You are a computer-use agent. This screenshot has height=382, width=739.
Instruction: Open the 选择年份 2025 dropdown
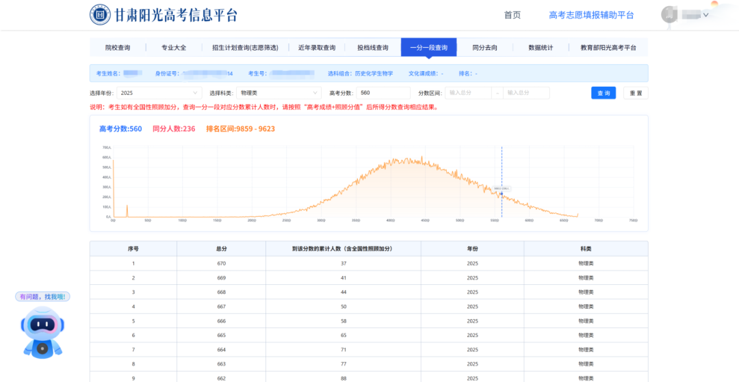pyautogui.click(x=159, y=93)
